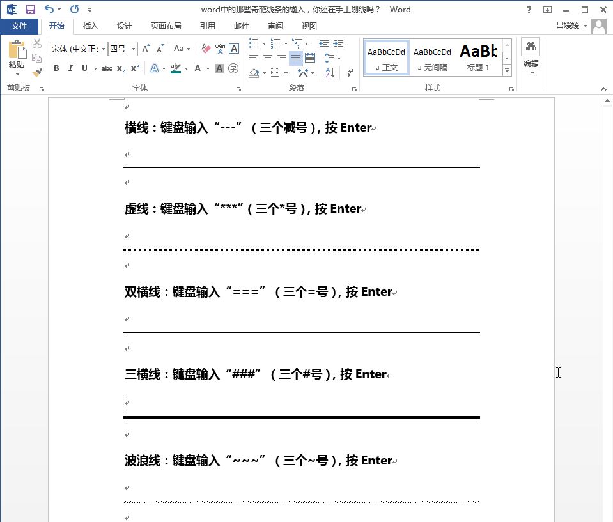Select the Format Painter brush
The width and height of the screenshot is (613, 522).
(x=37, y=72)
